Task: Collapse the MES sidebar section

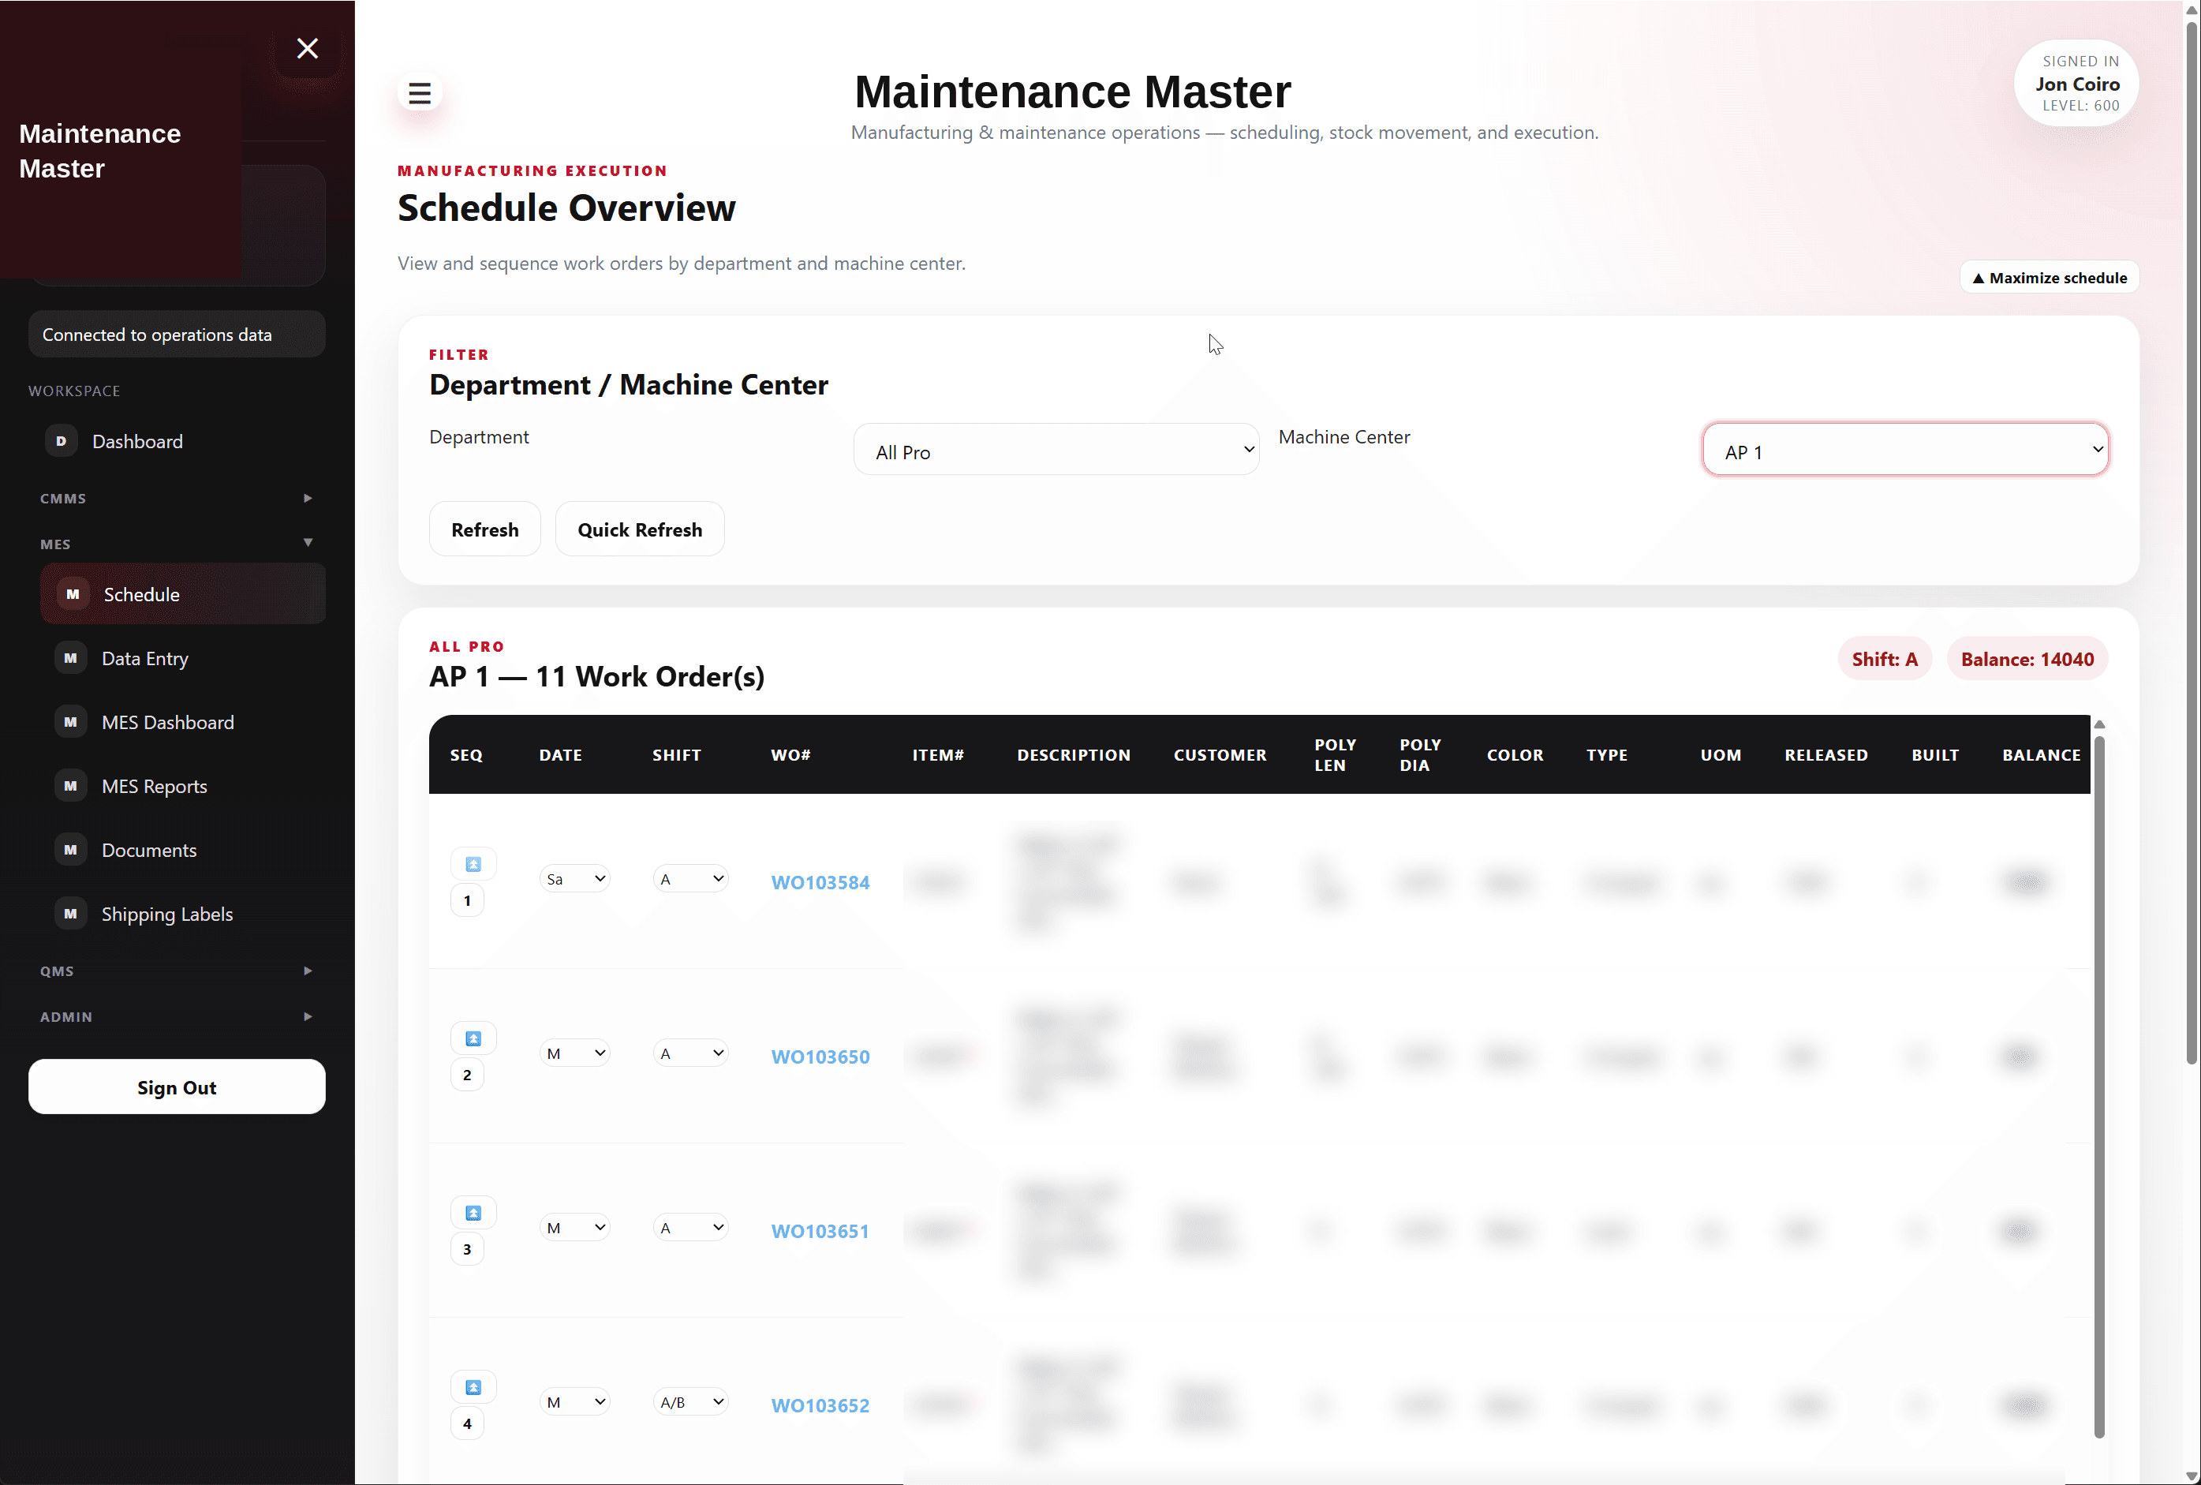Action: coord(177,544)
